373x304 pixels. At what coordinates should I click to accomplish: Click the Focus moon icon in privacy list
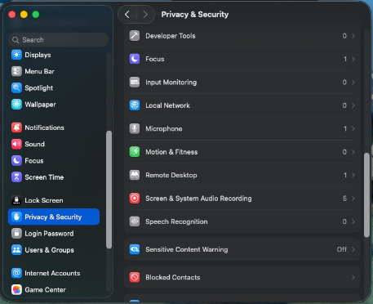135,59
